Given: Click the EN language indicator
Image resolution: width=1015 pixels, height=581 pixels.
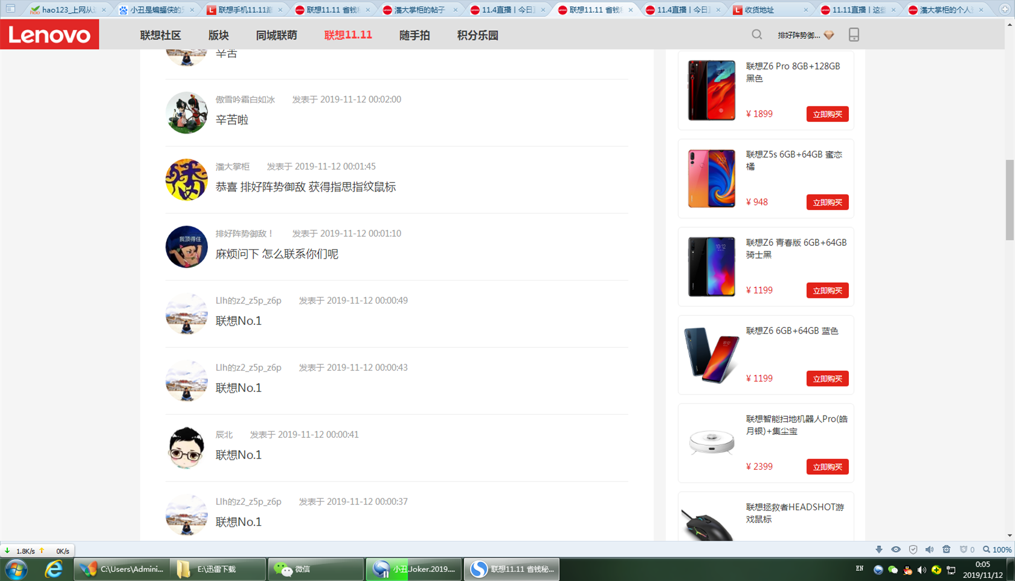Looking at the screenshot, I should (860, 569).
